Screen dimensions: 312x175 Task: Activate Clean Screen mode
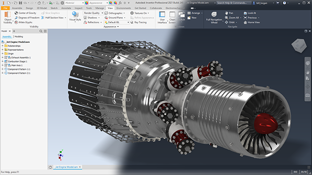tap(172, 17)
